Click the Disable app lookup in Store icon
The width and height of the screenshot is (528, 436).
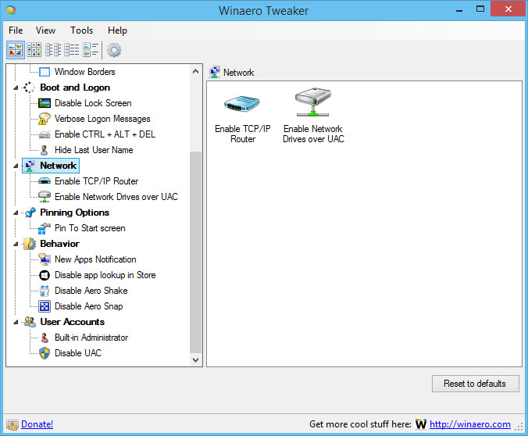coord(45,275)
